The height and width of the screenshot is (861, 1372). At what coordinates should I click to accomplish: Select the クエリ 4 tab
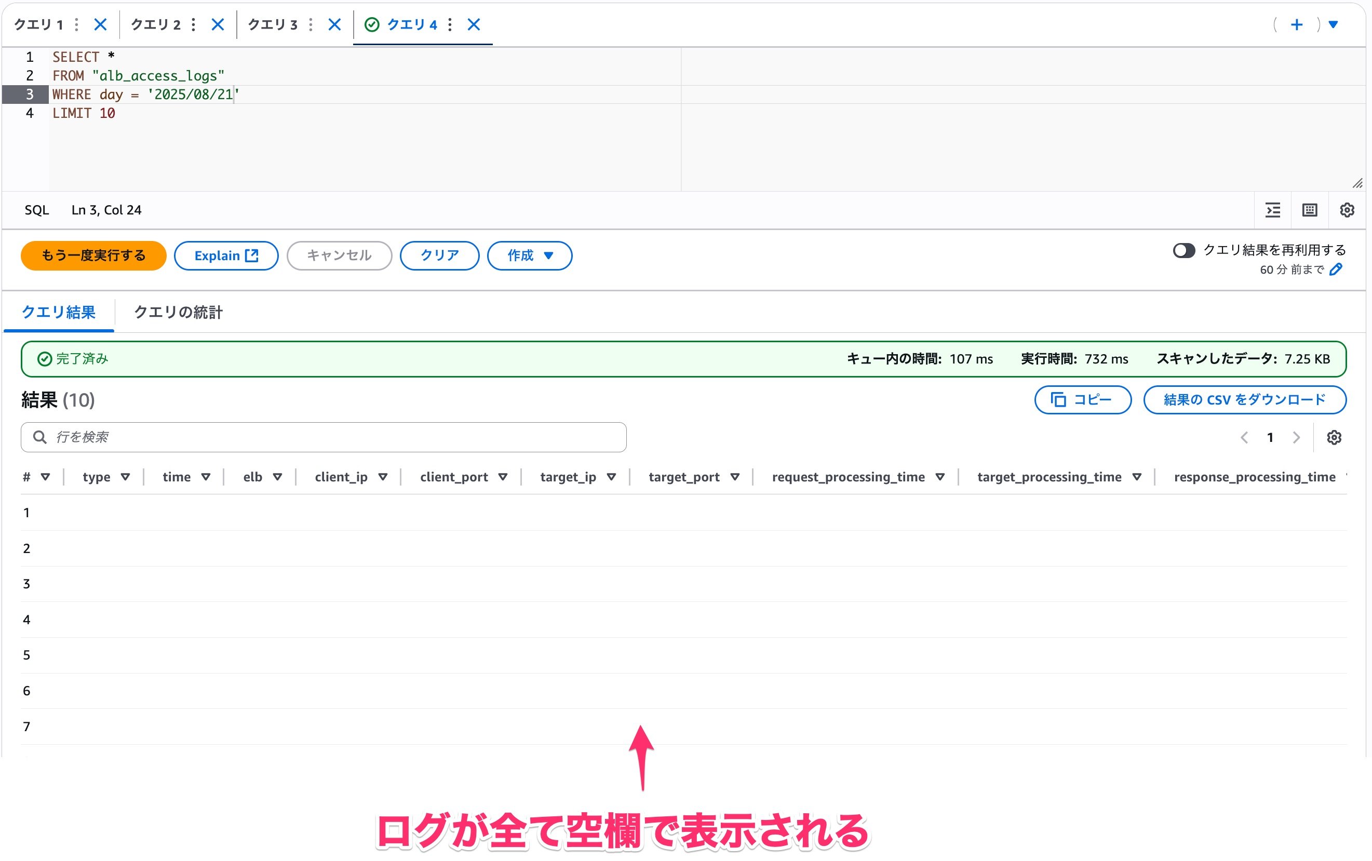click(x=412, y=24)
